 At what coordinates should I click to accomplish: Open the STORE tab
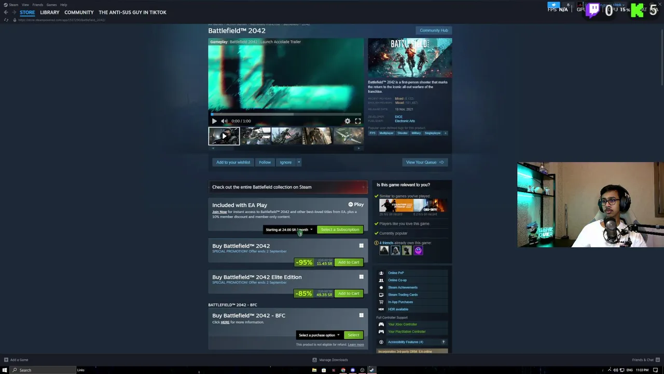(x=27, y=12)
